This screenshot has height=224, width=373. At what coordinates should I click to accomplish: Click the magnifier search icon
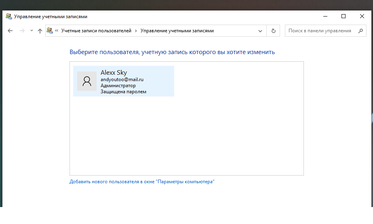click(x=360, y=31)
